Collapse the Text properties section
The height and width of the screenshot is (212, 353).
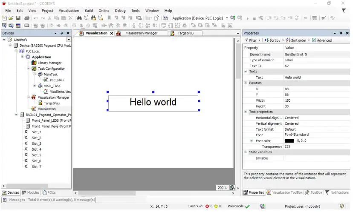coord(246,112)
